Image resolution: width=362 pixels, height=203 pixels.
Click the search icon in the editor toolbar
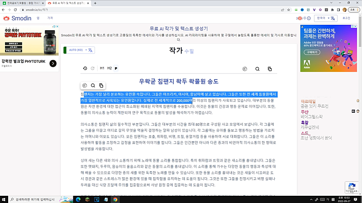click(257, 69)
